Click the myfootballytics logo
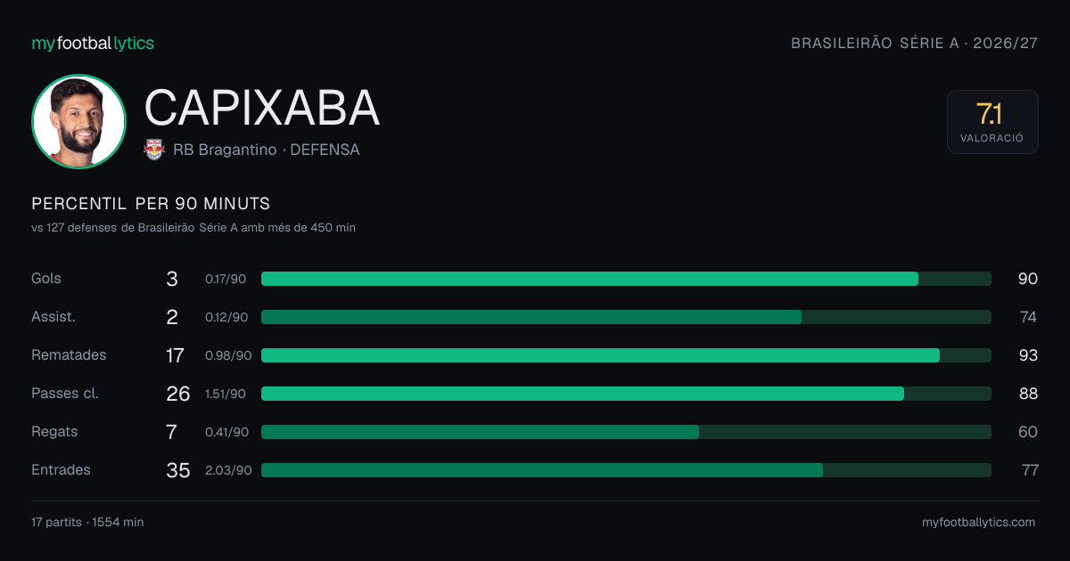 (x=93, y=43)
